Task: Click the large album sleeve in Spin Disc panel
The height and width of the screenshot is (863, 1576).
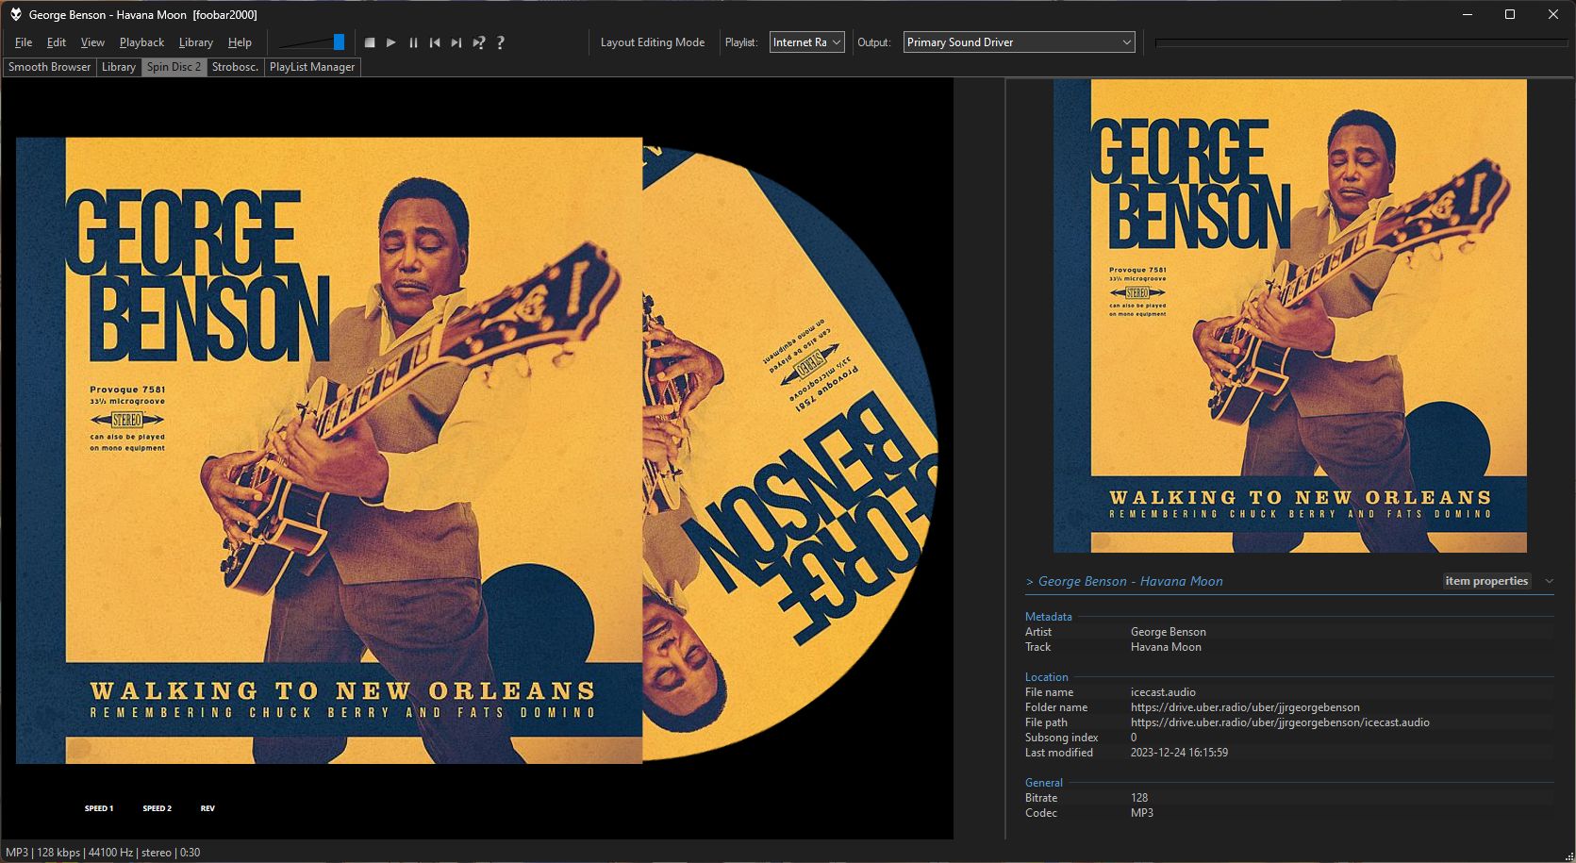Action: click(329, 451)
